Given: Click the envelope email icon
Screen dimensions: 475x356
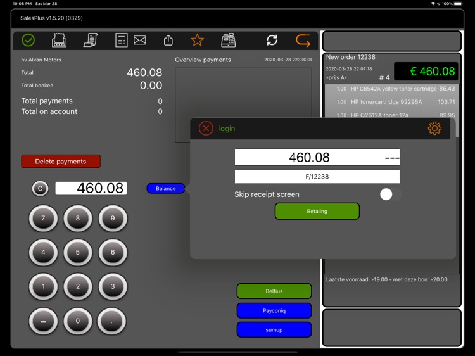Looking at the screenshot, I should pyautogui.click(x=140, y=41).
